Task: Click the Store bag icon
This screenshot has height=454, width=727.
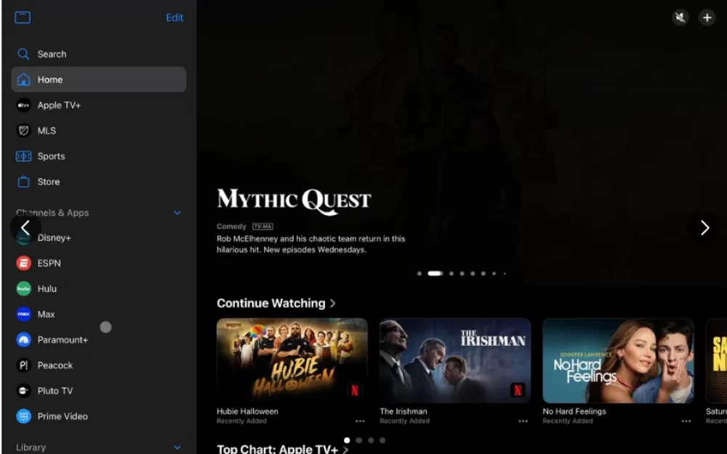Action: coord(23,182)
